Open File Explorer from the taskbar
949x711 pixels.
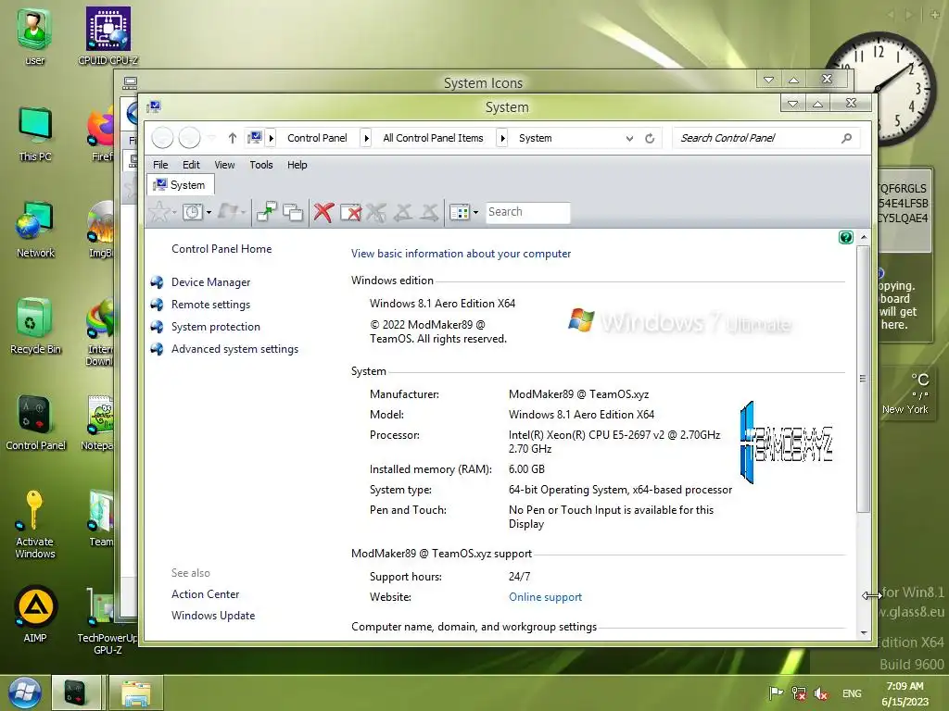135,692
